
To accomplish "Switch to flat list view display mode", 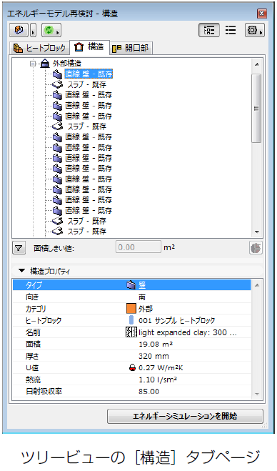I will click(x=231, y=30).
